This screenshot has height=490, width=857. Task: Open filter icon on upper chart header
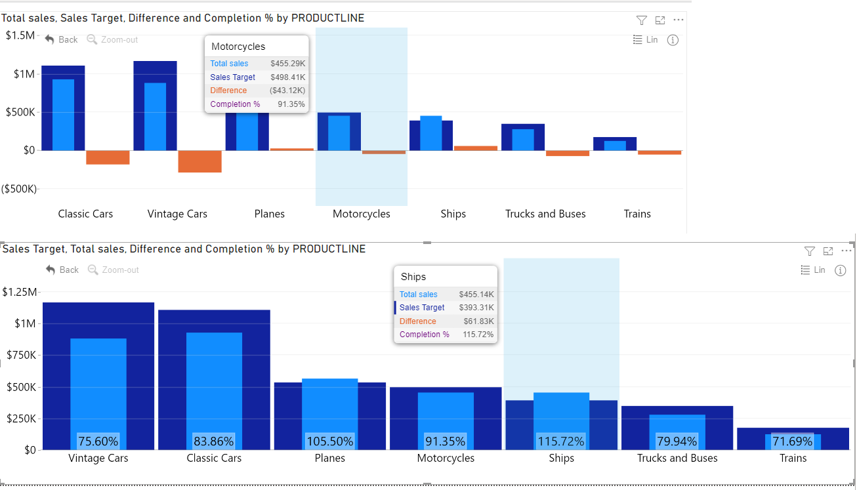(x=642, y=20)
